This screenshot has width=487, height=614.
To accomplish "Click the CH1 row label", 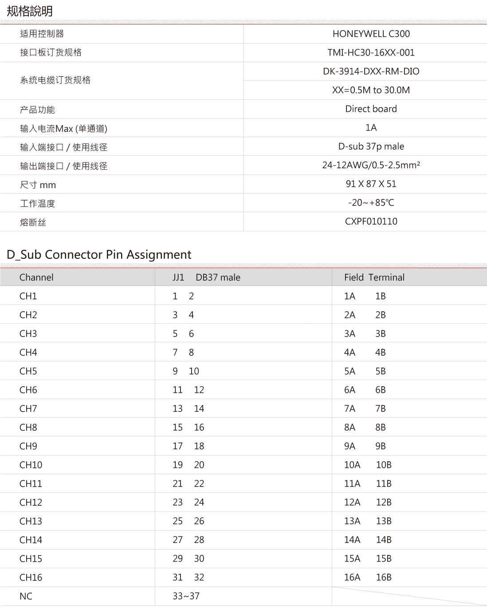I will pos(28,296).
